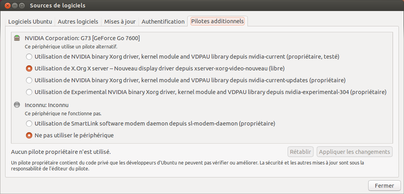Choose the Nouveau open-source display driver
The width and height of the screenshot is (404, 194).
(x=29, y=68)
